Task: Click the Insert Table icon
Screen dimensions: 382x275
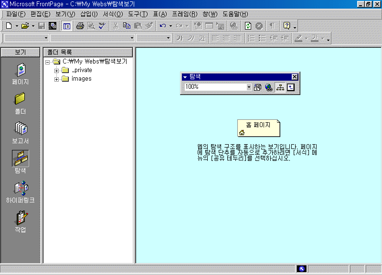Action: [x=209, y=26]
